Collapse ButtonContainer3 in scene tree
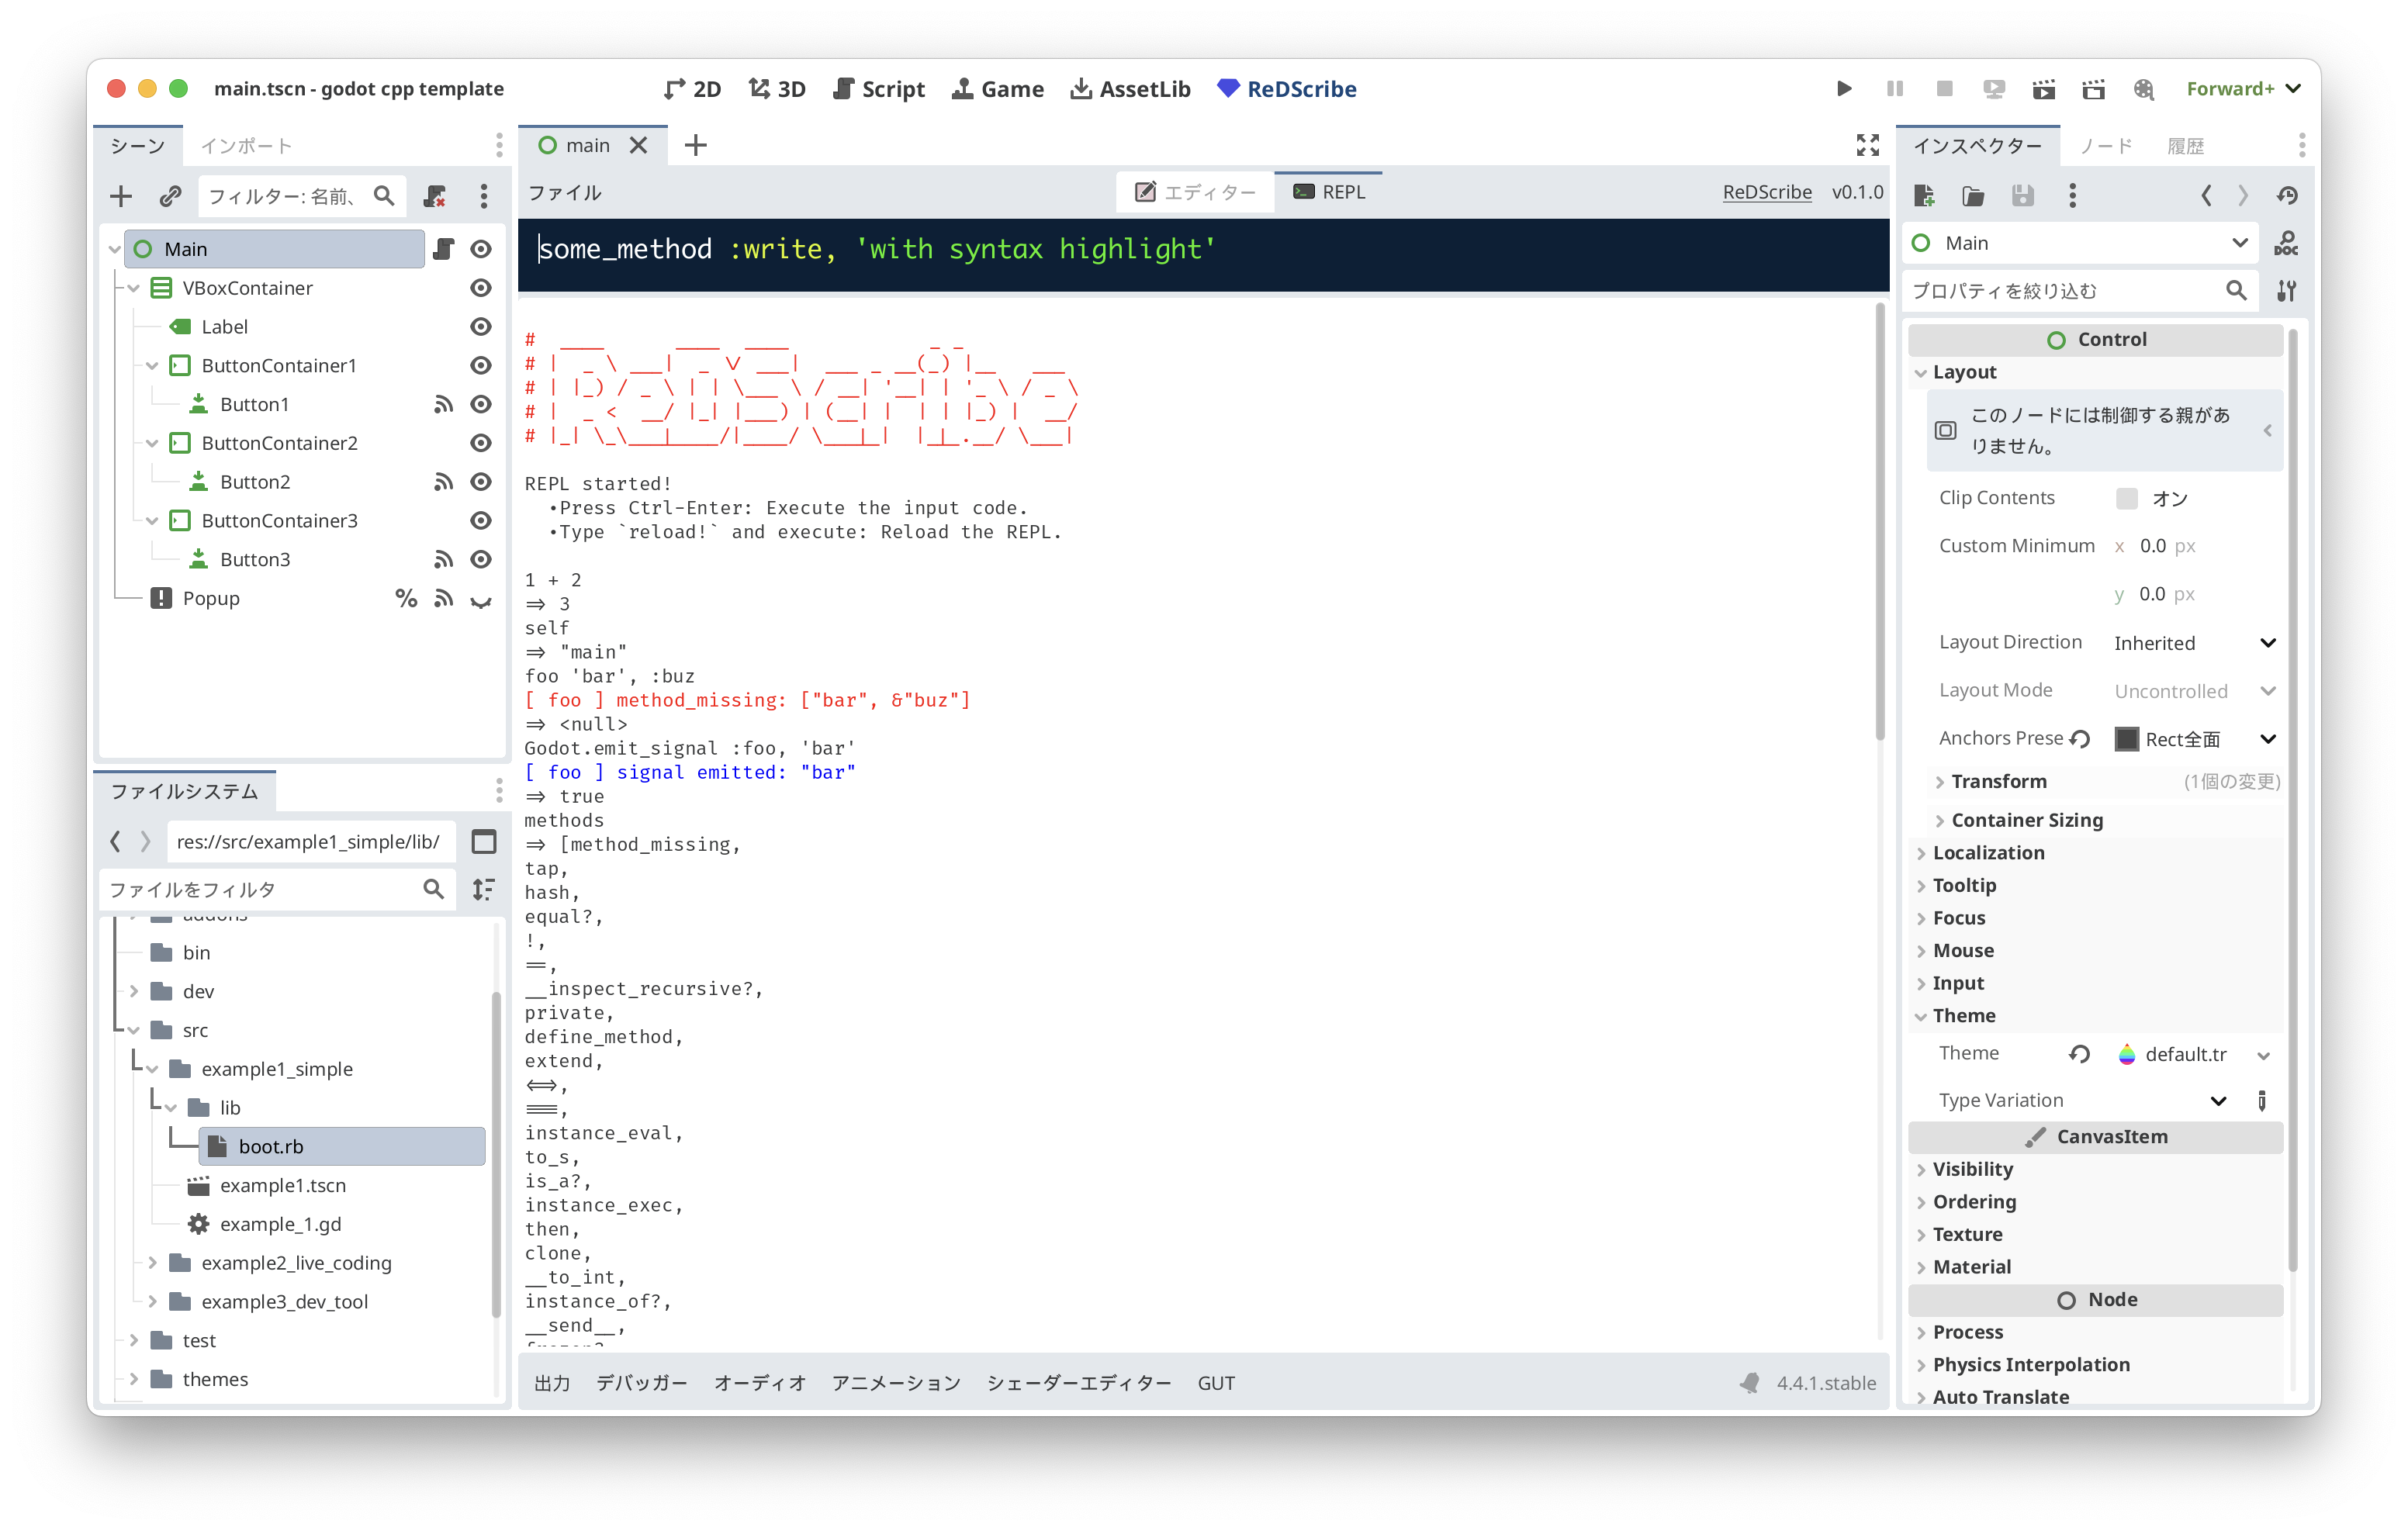 tap(152, 521)
